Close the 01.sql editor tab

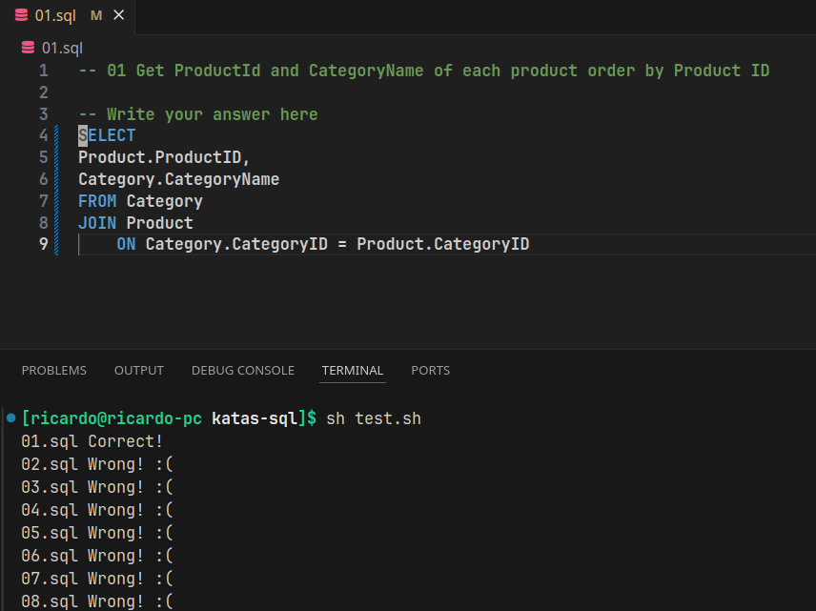coord(118,16)
